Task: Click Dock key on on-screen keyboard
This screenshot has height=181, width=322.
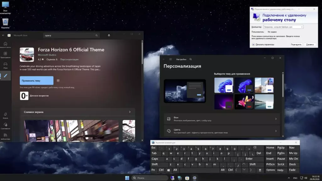Action: pyautogui.click(x=293, y=164)
